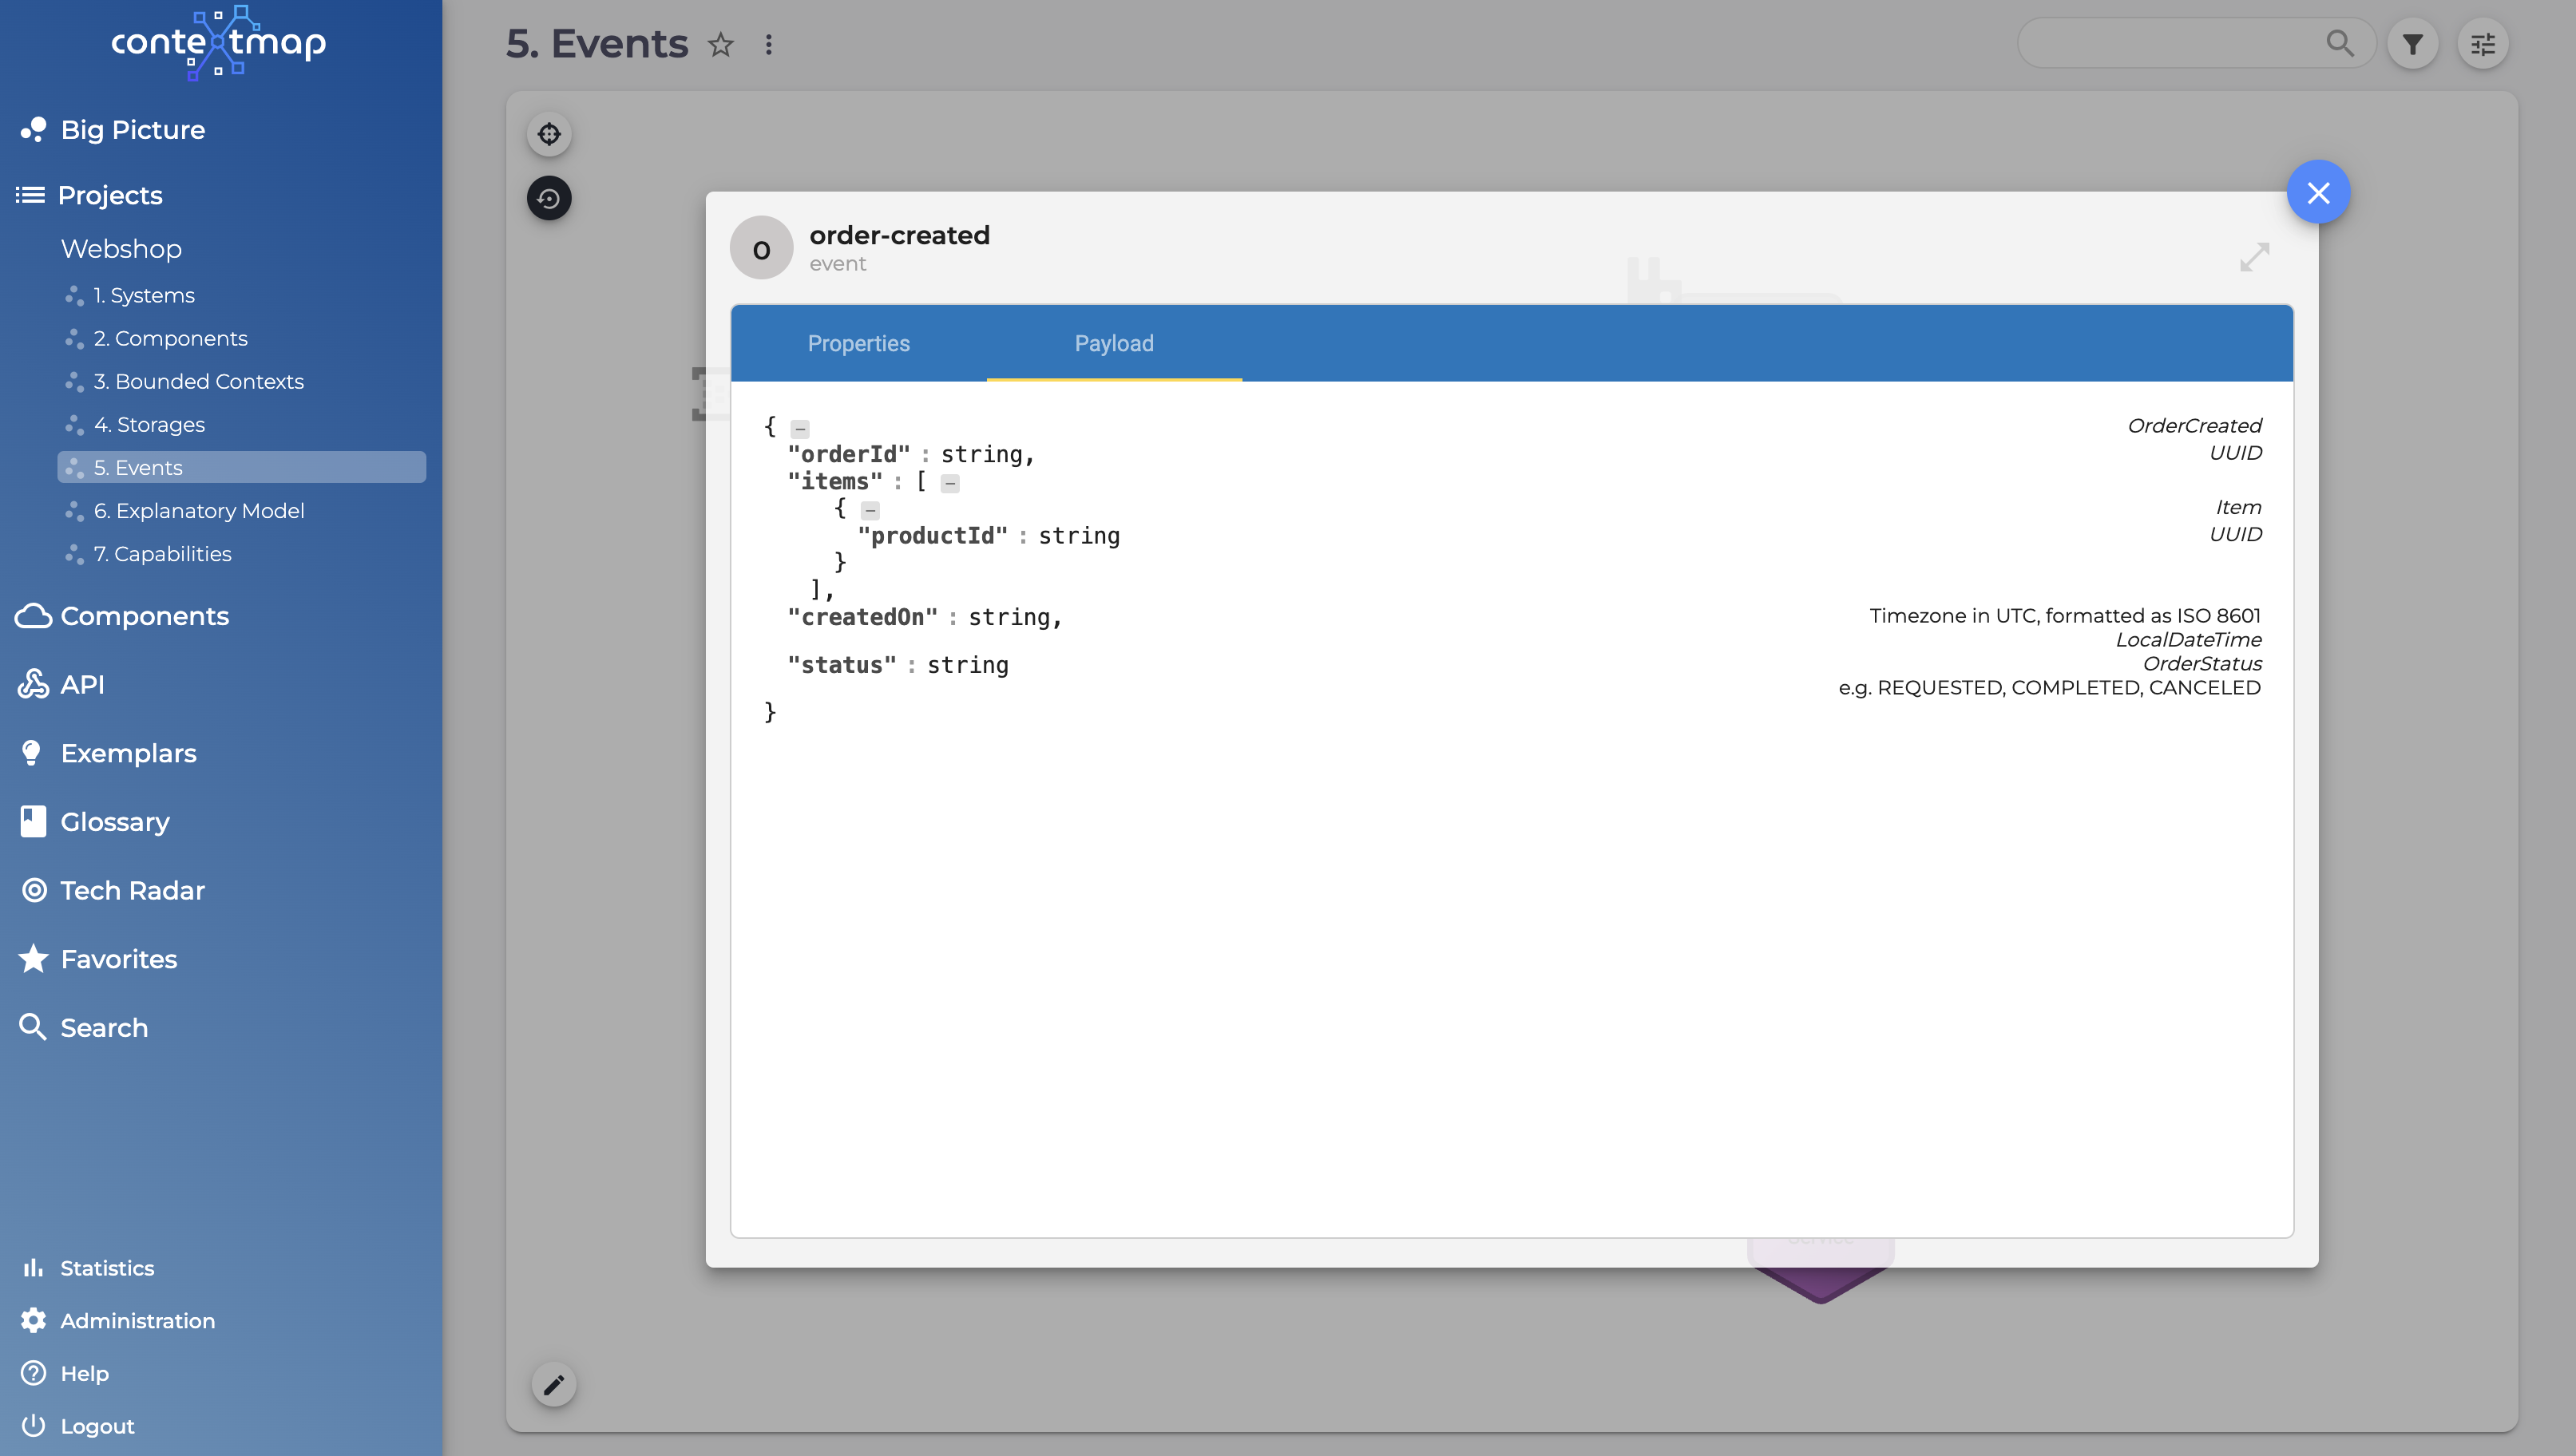The width and height of the screenshot is (2576, 1456).
Task: Open the Exemplars page
Action: (128, 753)
